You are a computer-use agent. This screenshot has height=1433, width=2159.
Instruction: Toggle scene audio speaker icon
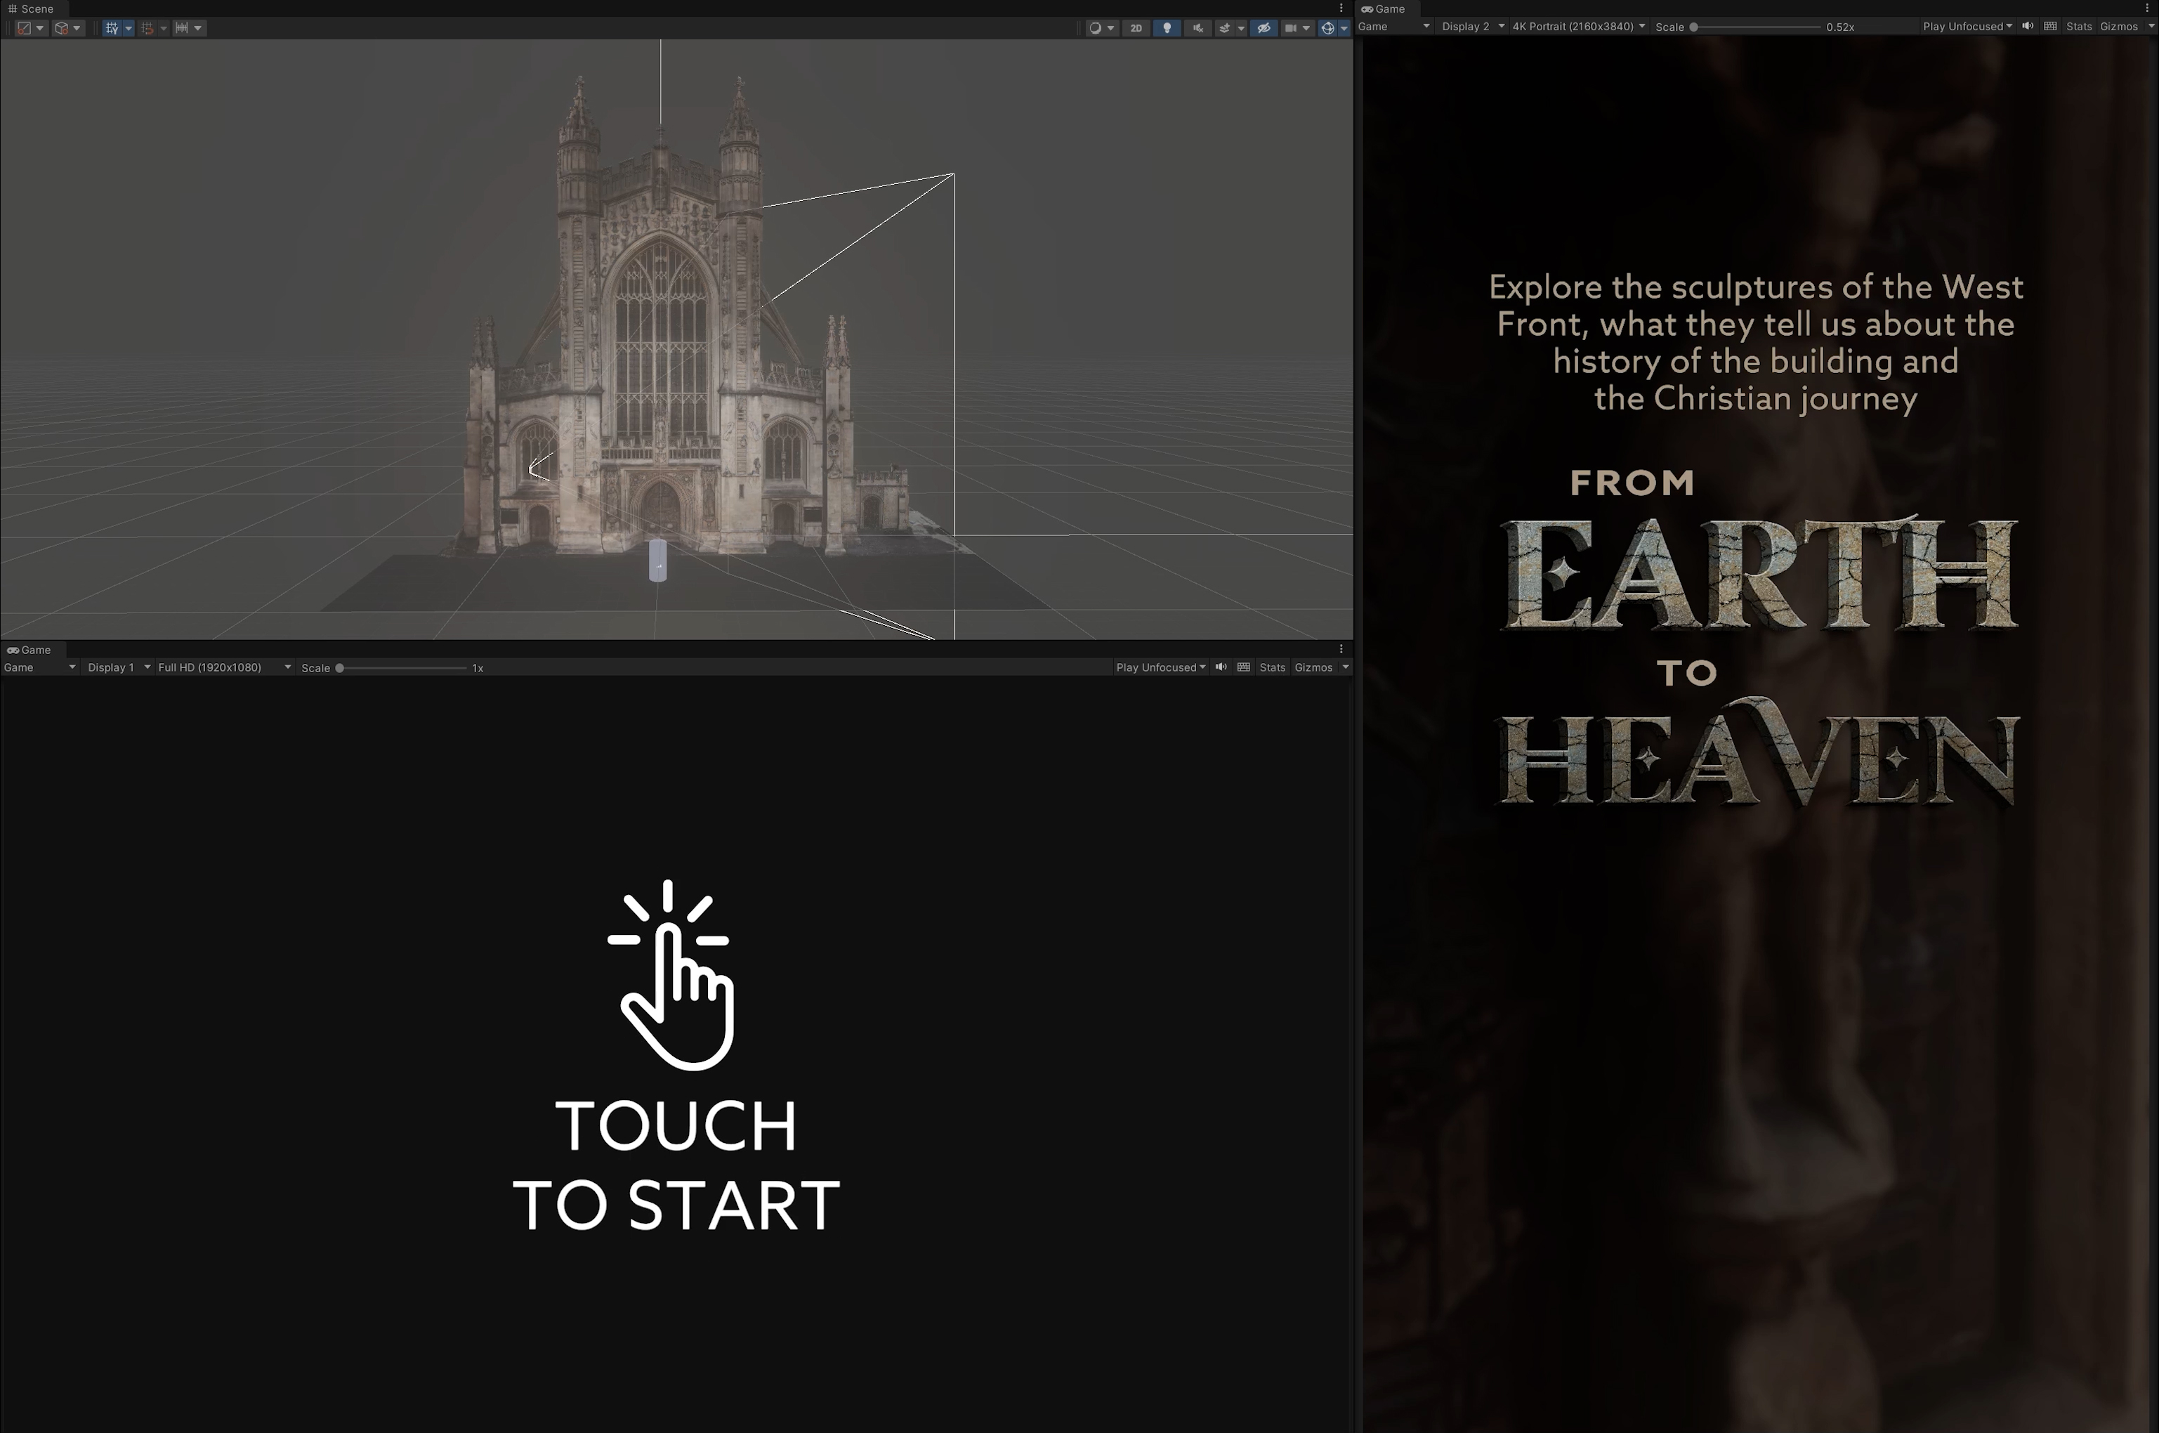pyautogui.click(x=1197, y=28)
